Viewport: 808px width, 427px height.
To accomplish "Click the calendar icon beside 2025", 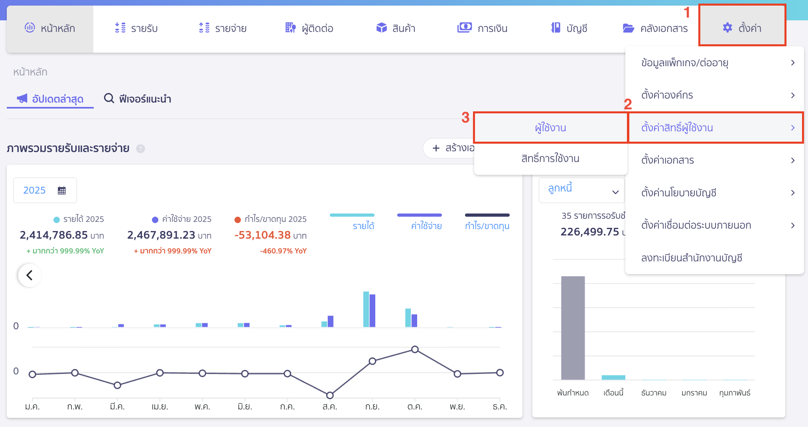I will coord(62,190).
